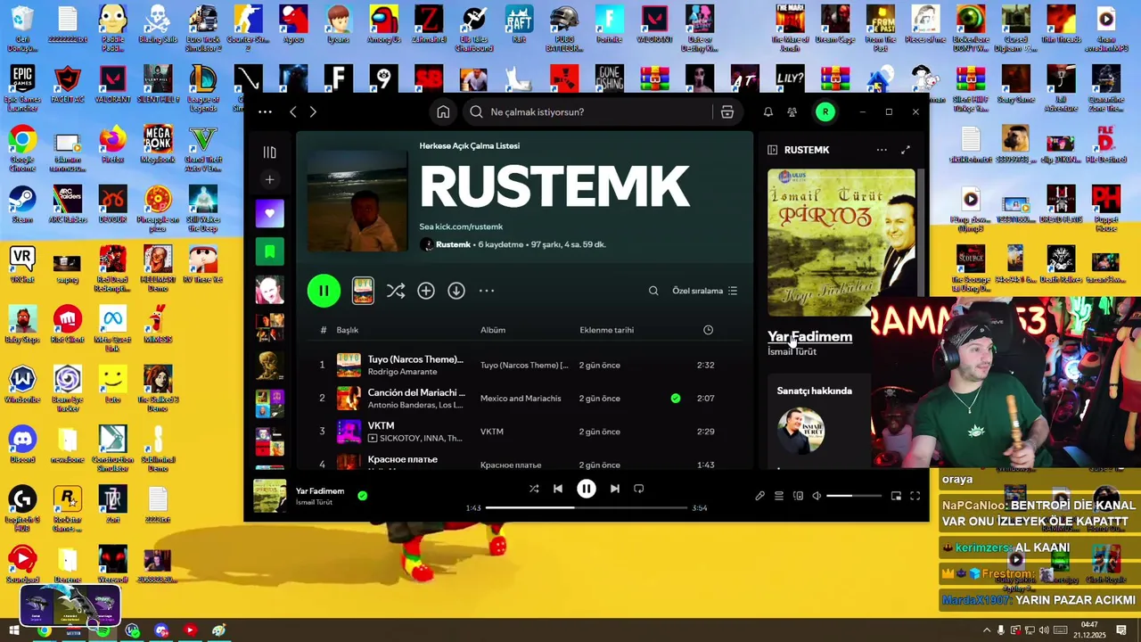Screen dimensions: 1141x642
Task: Select Canción del Mariachi track row
Action: (x=524, y=399)
